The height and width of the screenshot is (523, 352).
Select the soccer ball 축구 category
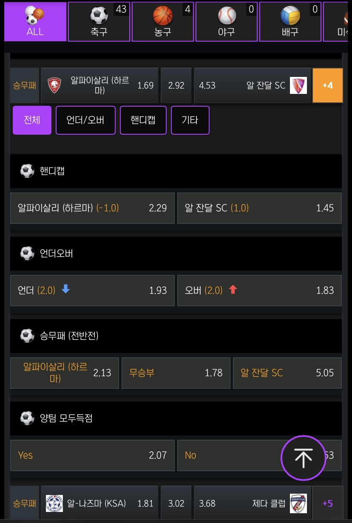[x=99, y=22]
